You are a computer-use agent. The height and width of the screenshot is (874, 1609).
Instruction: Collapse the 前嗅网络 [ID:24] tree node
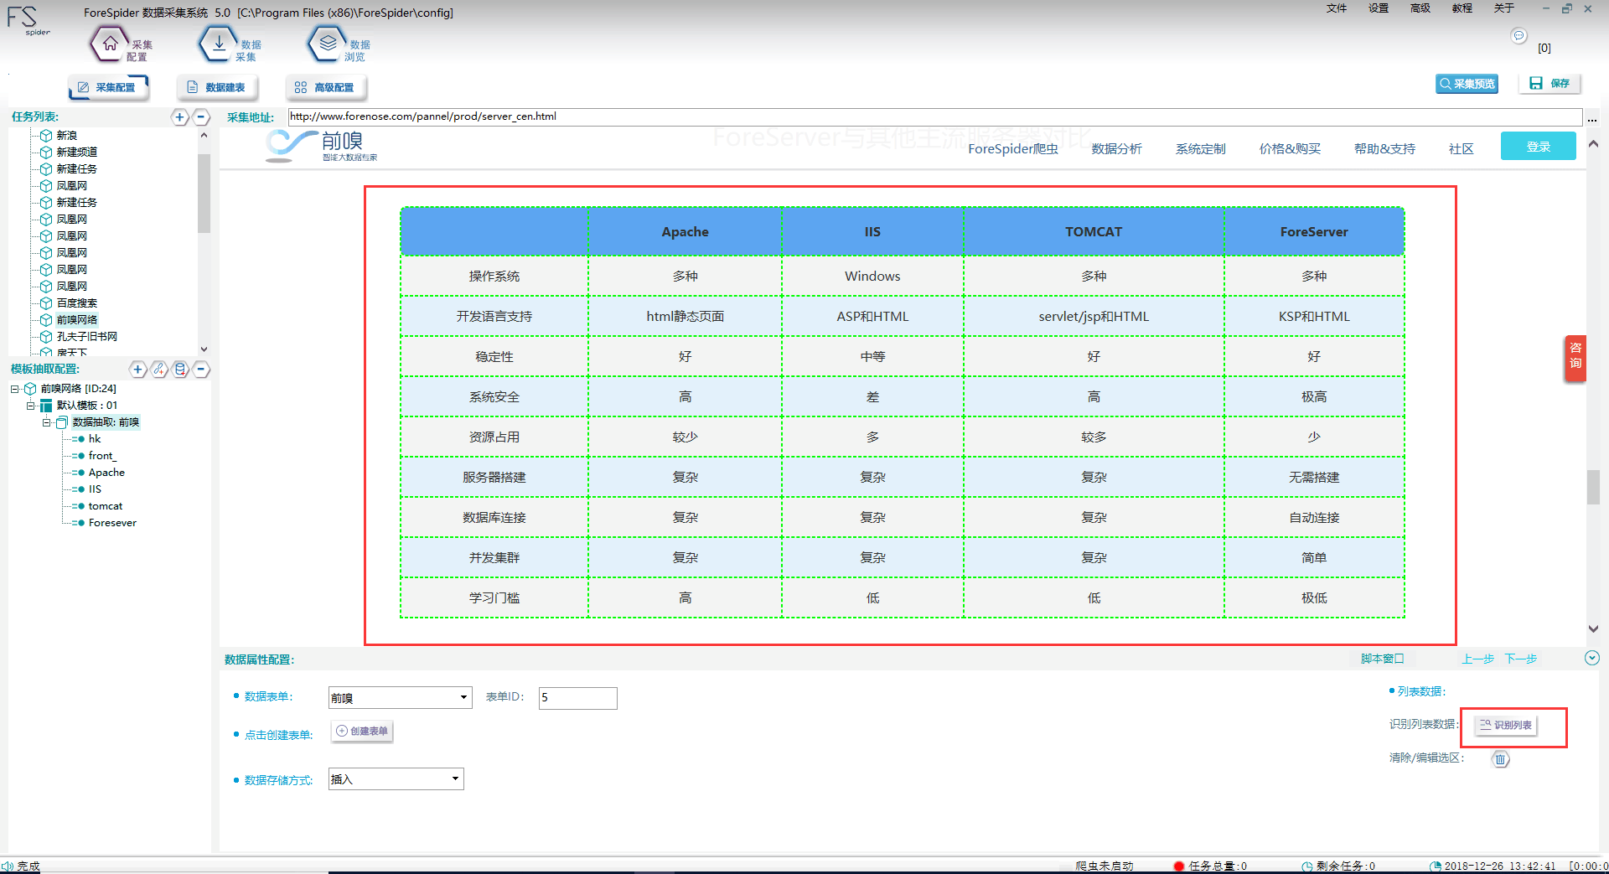click(14, 389)
